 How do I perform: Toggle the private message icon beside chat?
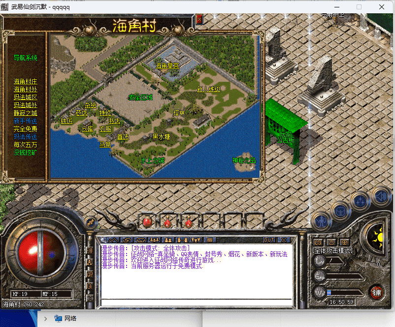pos(90,286)
